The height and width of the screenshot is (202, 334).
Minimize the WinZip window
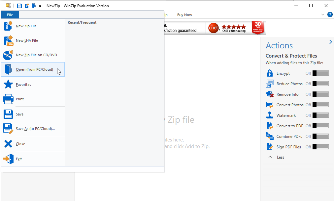coord(296,6)
